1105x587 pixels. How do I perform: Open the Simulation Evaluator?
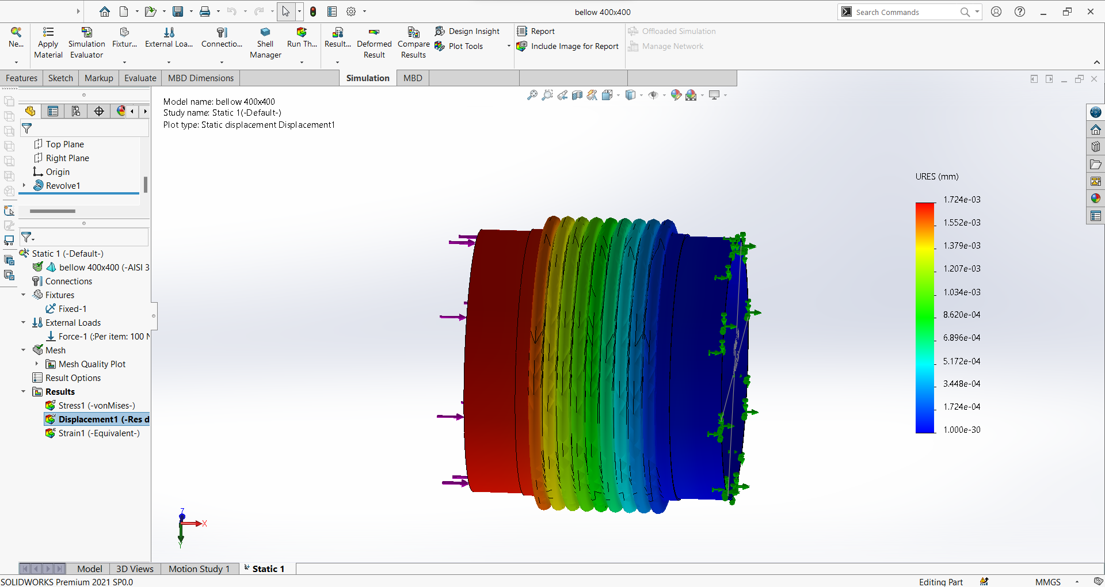point(86,33)
